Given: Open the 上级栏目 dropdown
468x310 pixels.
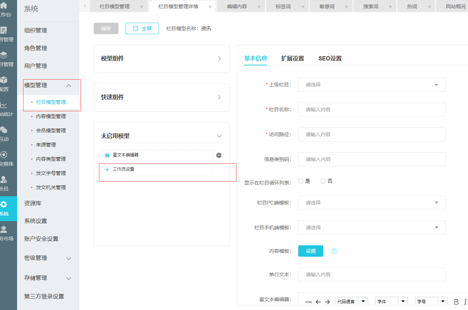Looking at the screenshot, I should pos(372,85).
